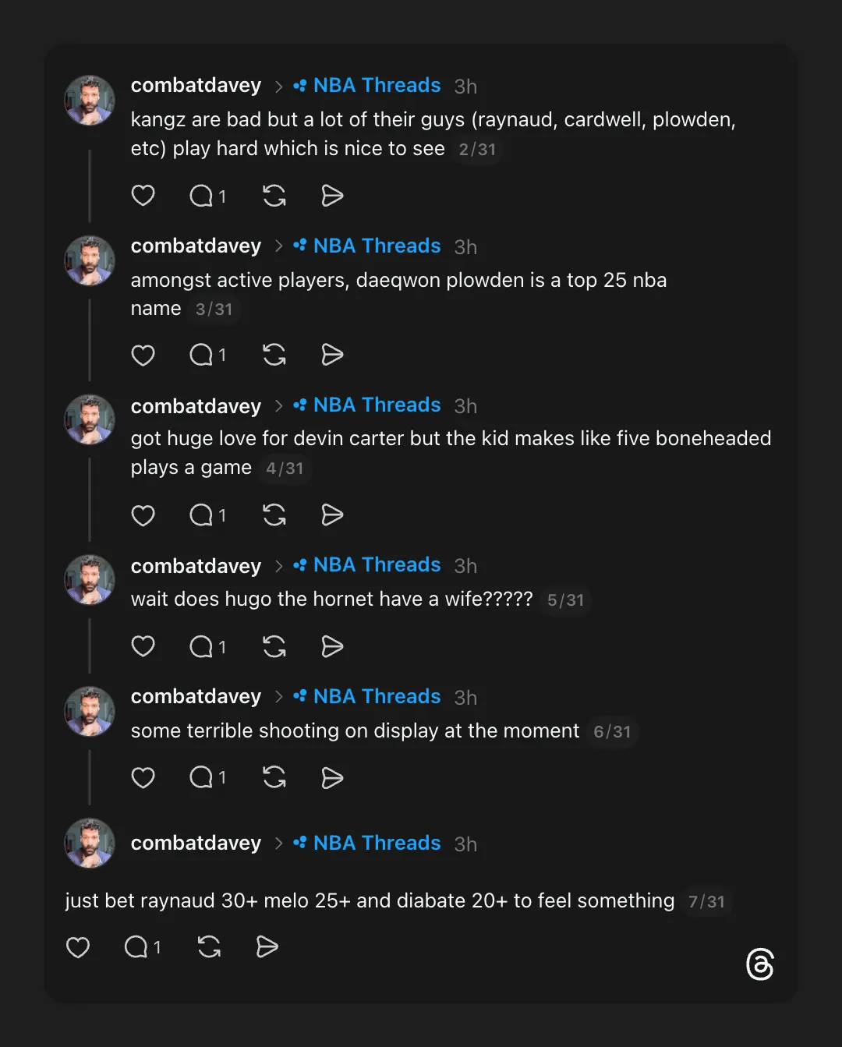Share the hugo the hornet wife post
Image resolution: width=842 pixels, height=1047 pixels.
tap(332, 647)
